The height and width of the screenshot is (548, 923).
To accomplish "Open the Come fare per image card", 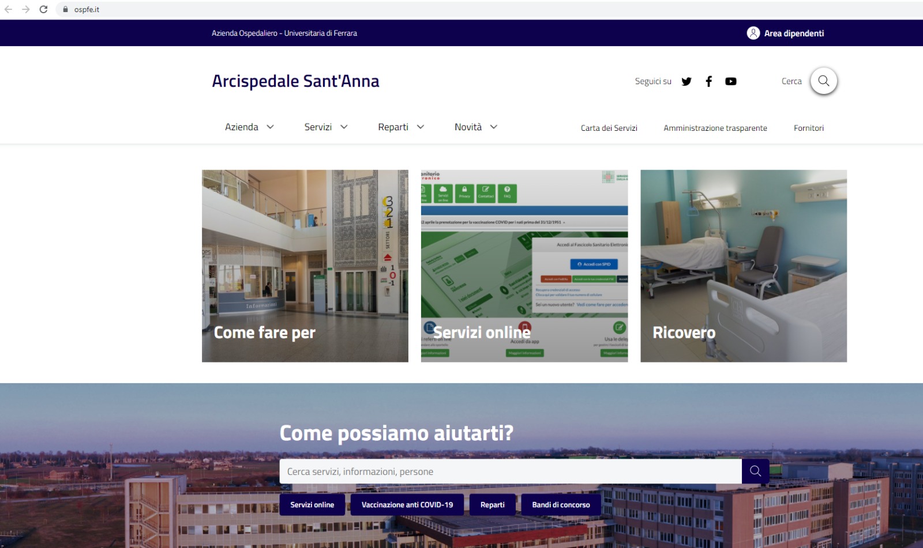I will [305, 266].
